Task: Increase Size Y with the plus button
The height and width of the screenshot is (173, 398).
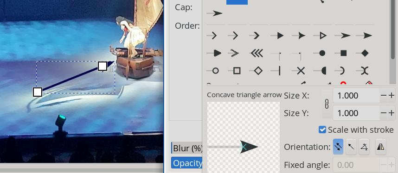Action: coord(392,113)
